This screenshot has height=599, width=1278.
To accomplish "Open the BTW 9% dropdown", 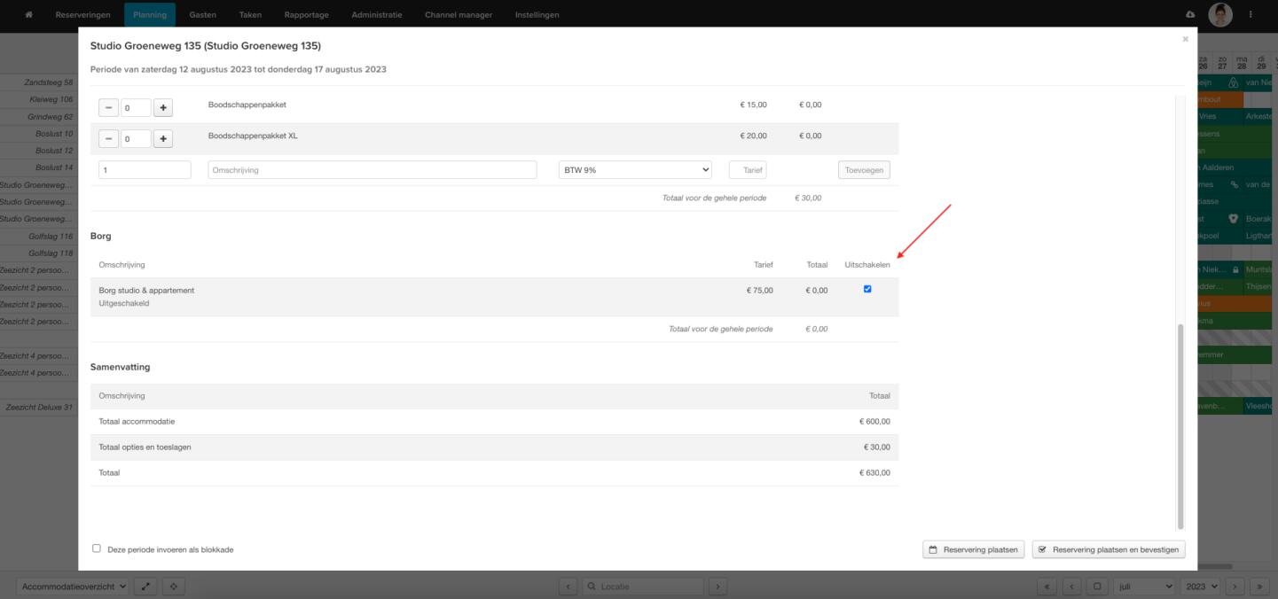I will coord(635,170).
